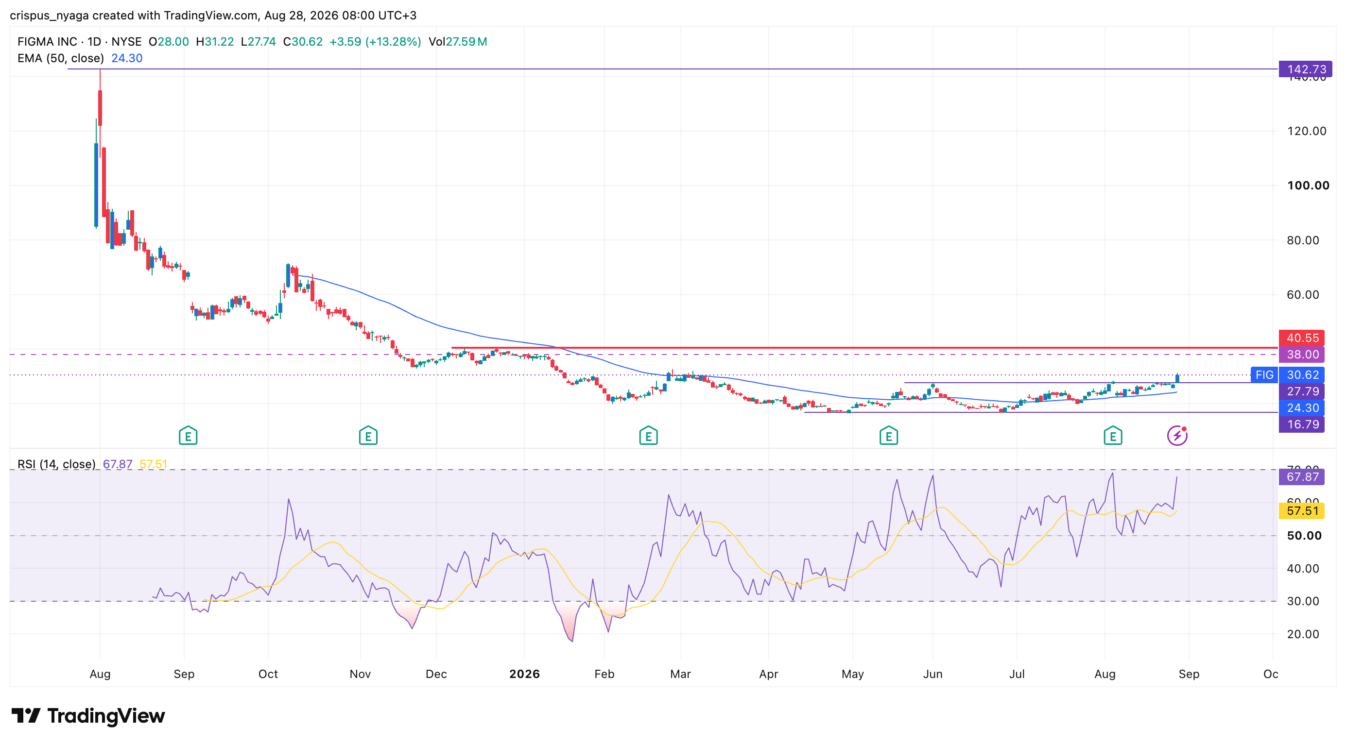Screen dimensions: 1346x745
Task: Click the 60.00 price axis label
Action: (1303, 295)
